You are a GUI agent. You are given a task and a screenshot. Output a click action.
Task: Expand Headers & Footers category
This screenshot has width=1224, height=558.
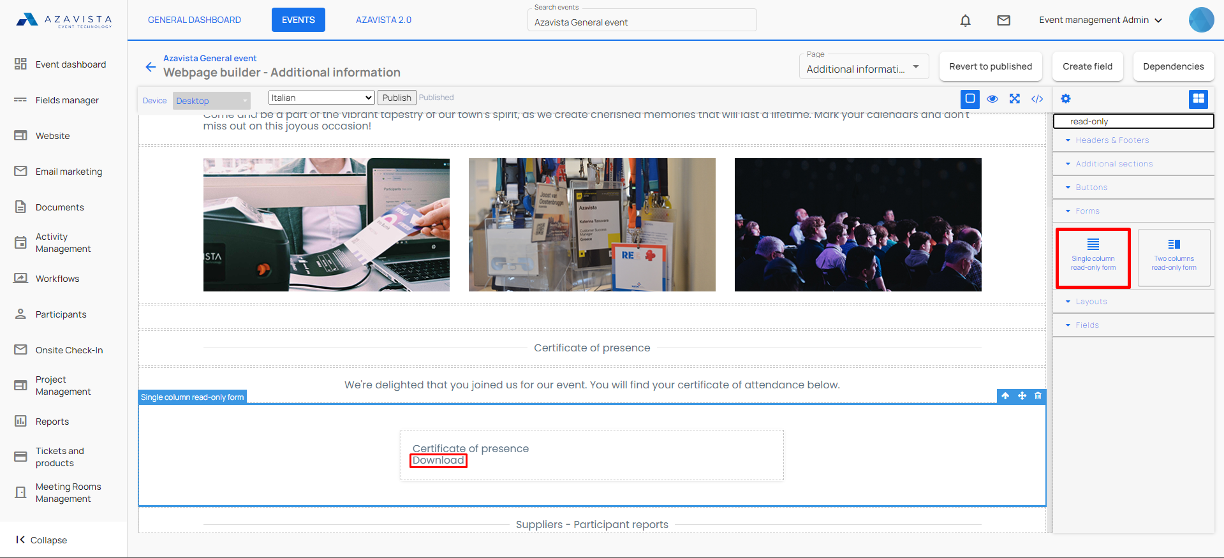click(x=1133, y=140)
